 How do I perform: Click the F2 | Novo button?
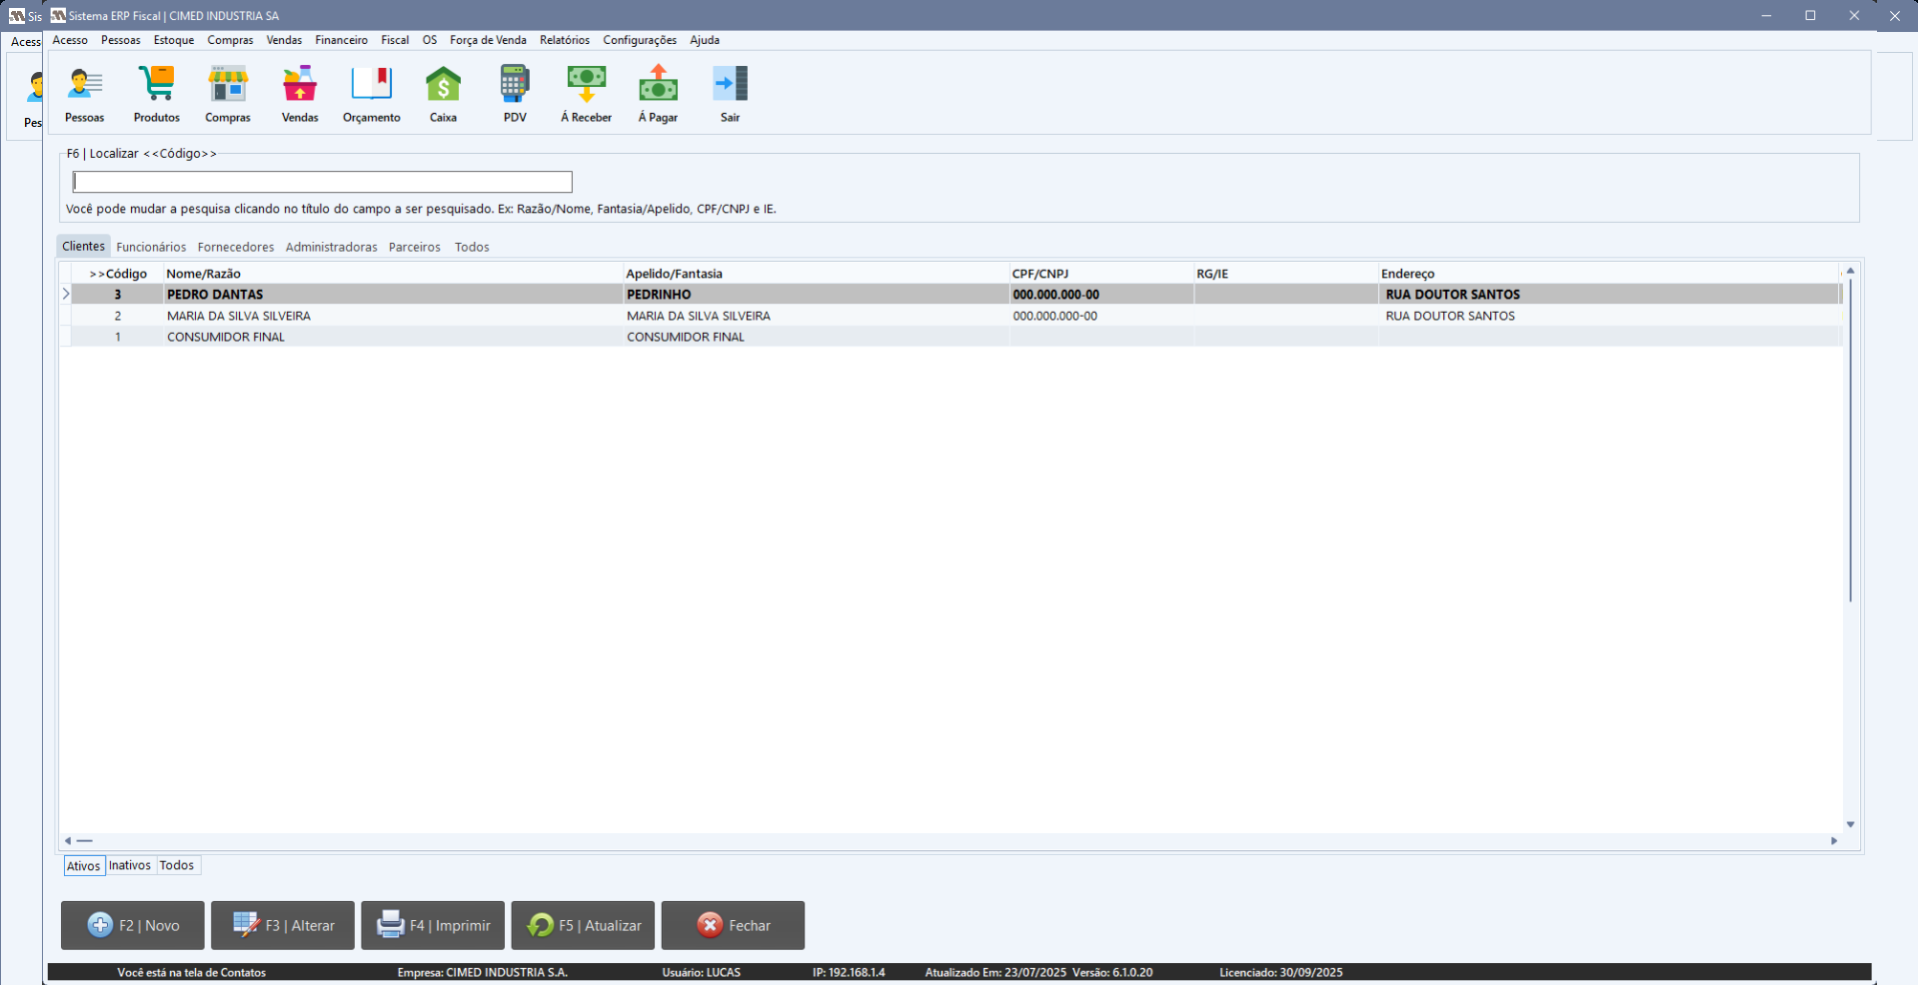click(x=133, y=925)
